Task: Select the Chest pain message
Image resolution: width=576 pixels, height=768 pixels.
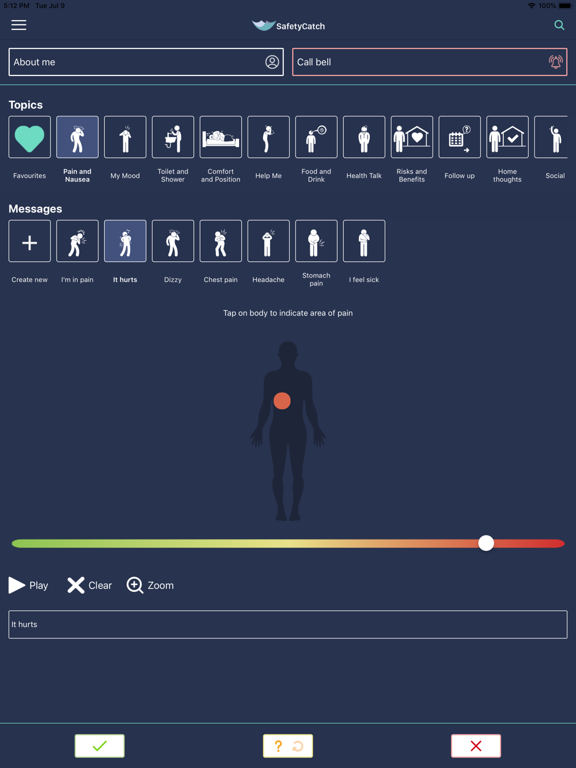Action: pos(221,241)
